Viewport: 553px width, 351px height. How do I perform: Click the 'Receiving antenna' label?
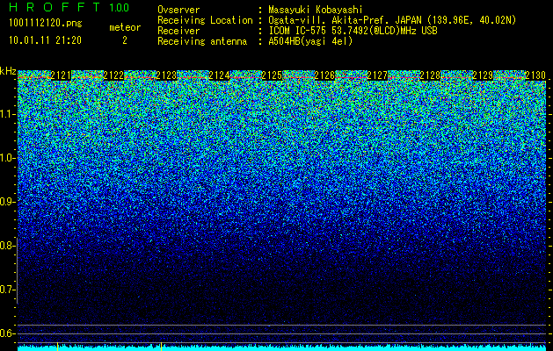[202, 41]
